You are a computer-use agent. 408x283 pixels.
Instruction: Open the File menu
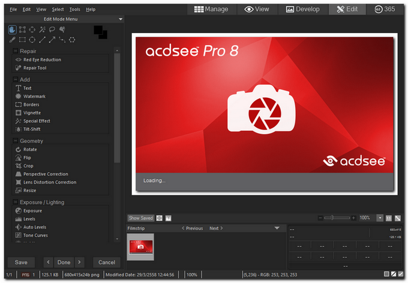[x=13, y=10]
